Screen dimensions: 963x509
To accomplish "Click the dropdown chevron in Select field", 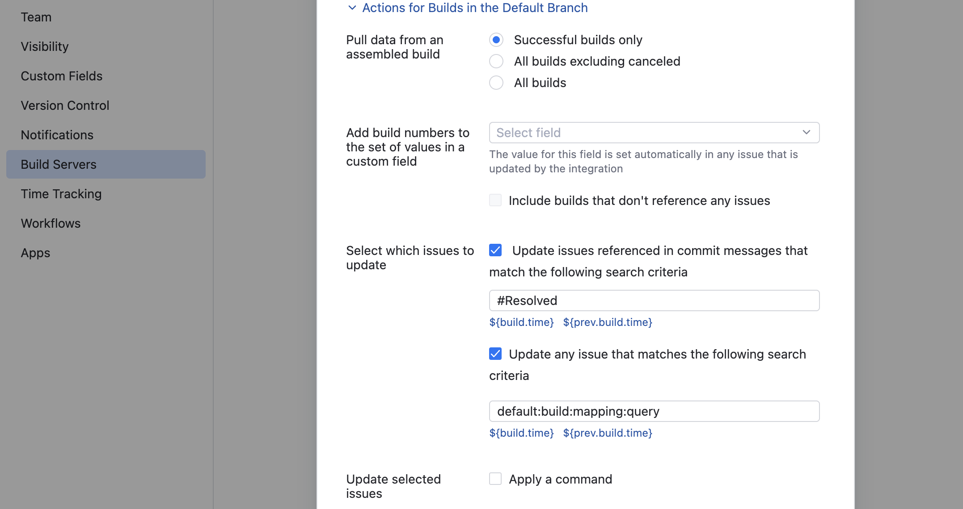I will pos(806,133).
